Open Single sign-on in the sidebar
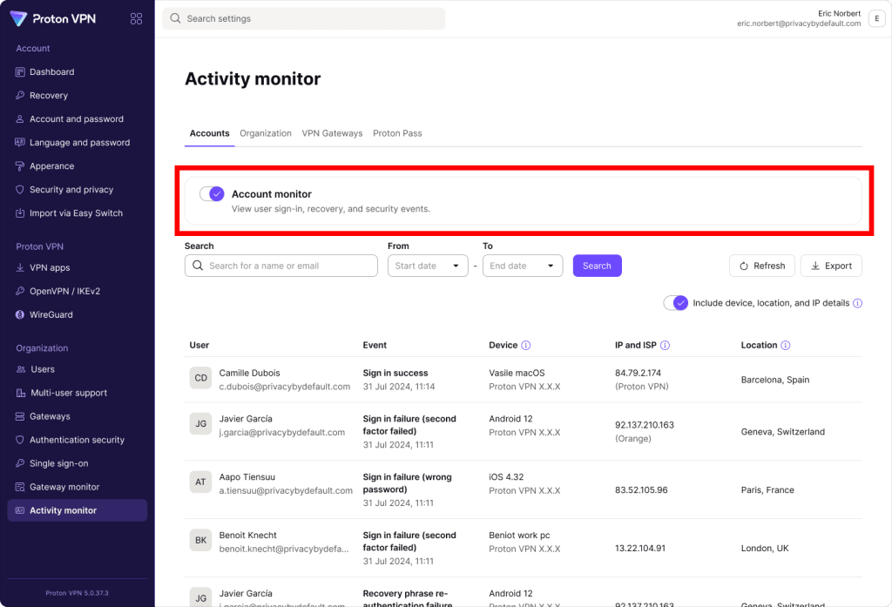 pyautogui.click(x=78, y=463)
